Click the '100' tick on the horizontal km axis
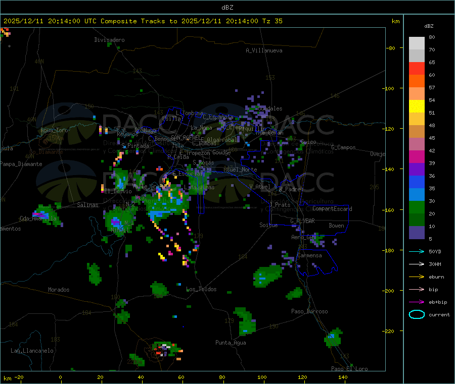 tap(262, 377)
